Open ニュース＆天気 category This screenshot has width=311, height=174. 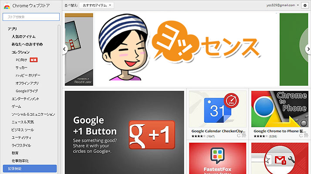coord(22,122)
